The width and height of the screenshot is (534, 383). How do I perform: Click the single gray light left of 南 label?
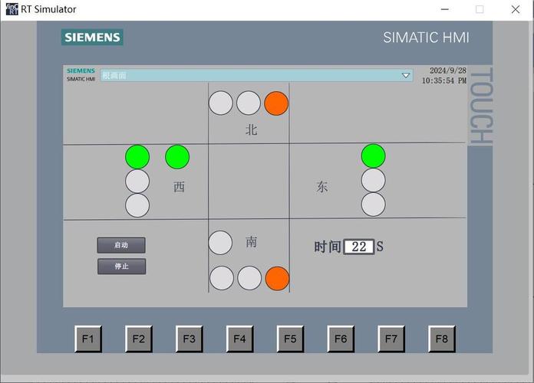click(x=220, y=243)
